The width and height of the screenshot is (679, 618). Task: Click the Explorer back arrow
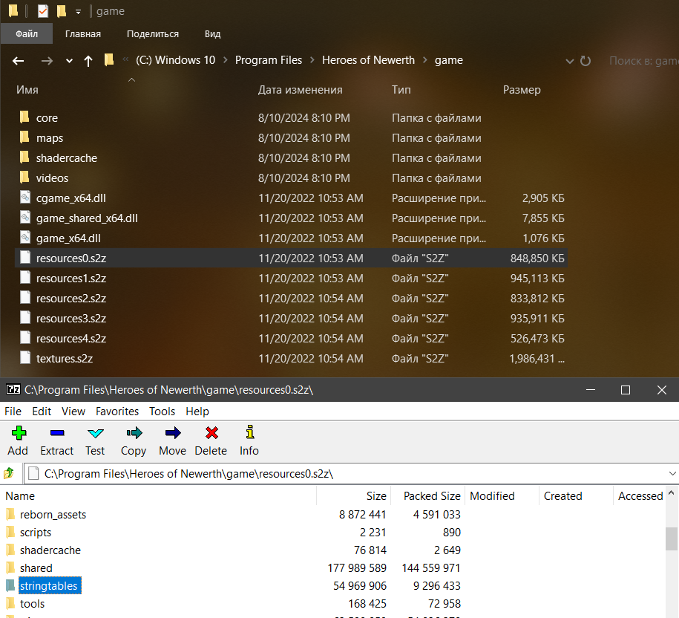[x=19, y=61]
